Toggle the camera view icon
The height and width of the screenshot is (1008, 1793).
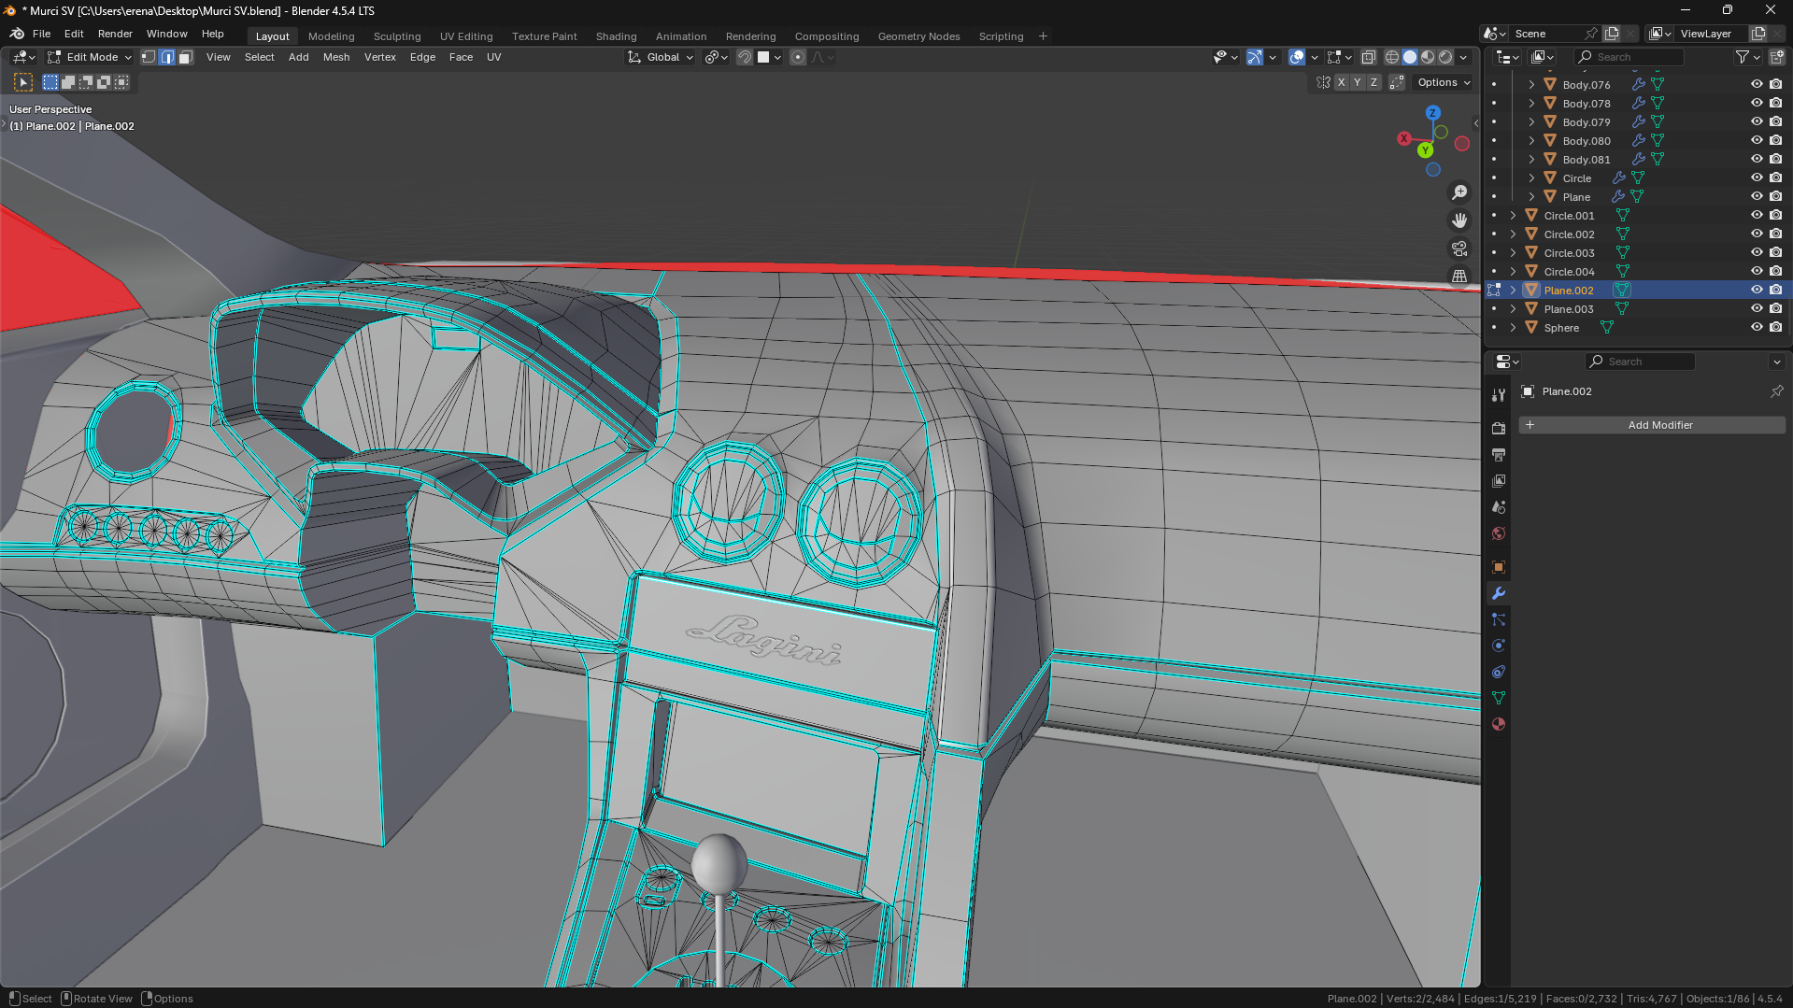1459,248
